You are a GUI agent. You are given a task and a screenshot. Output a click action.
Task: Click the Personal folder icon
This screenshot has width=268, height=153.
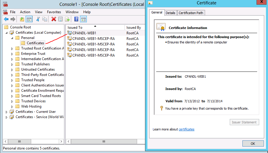coord(17,38)
